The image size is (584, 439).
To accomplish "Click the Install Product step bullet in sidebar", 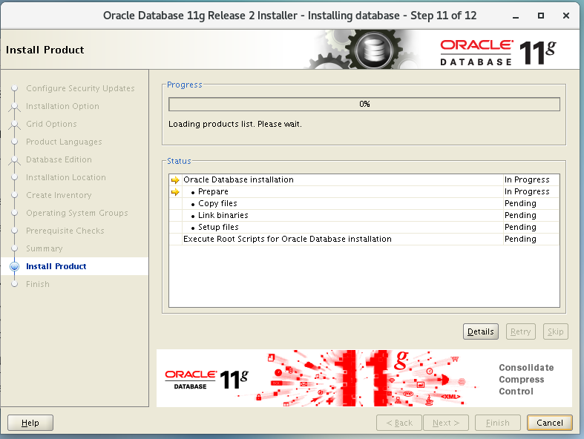I will pyautogui.click(x=15, y=267).
